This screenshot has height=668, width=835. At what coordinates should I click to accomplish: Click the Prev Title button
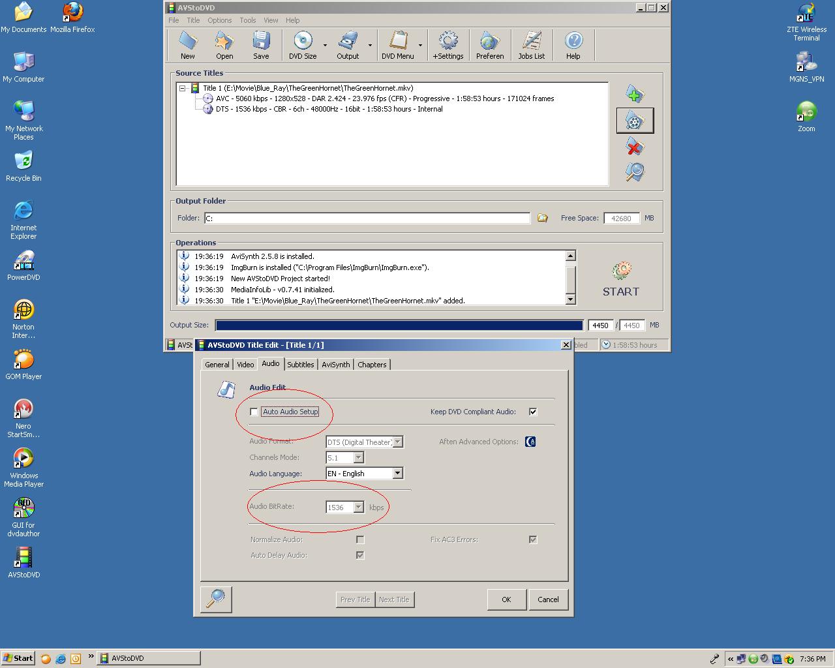tap(355, 600)
